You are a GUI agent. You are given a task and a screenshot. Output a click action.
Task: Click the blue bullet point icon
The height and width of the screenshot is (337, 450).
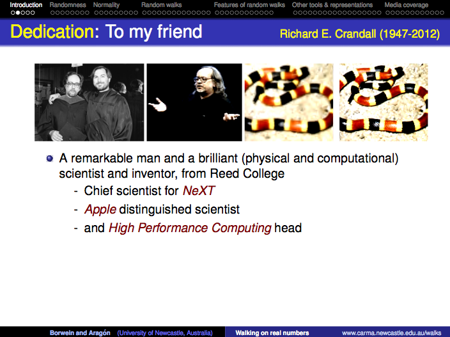(x=50, y=158)
